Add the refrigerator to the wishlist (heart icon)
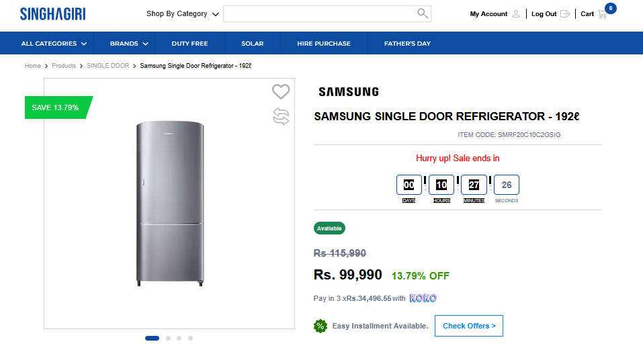This screenshot has height=350, width=643. [x=281, y=91]
